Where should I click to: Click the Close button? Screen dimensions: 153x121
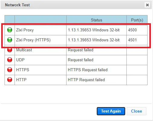coord(136,111)
